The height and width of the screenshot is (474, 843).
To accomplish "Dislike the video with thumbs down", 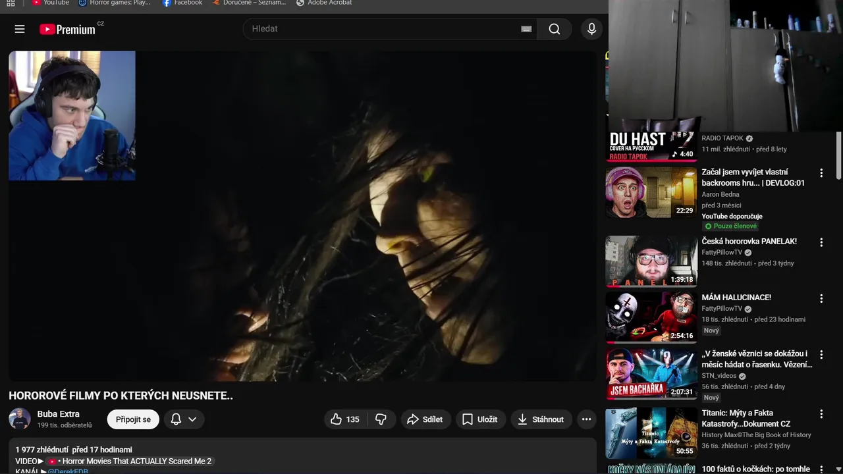I will [381, 419].
